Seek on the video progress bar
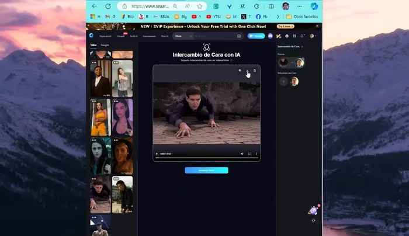Image resolution: width=409 pixels, height=236 pixels. [206, 158]
